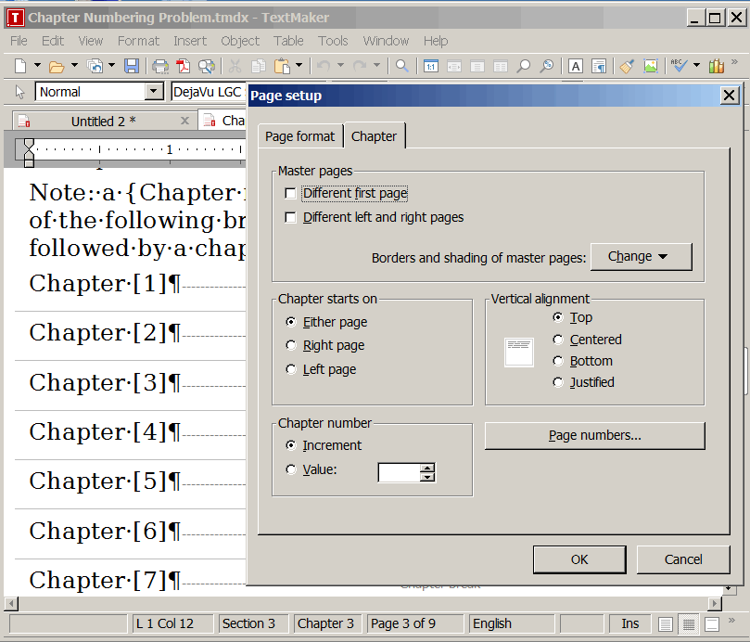This screenshot has height=642, width=750.
Task: Open the Insert menu
Action: pos(190,41)
